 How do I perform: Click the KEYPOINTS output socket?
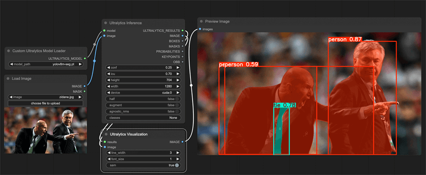pos(183,56)
